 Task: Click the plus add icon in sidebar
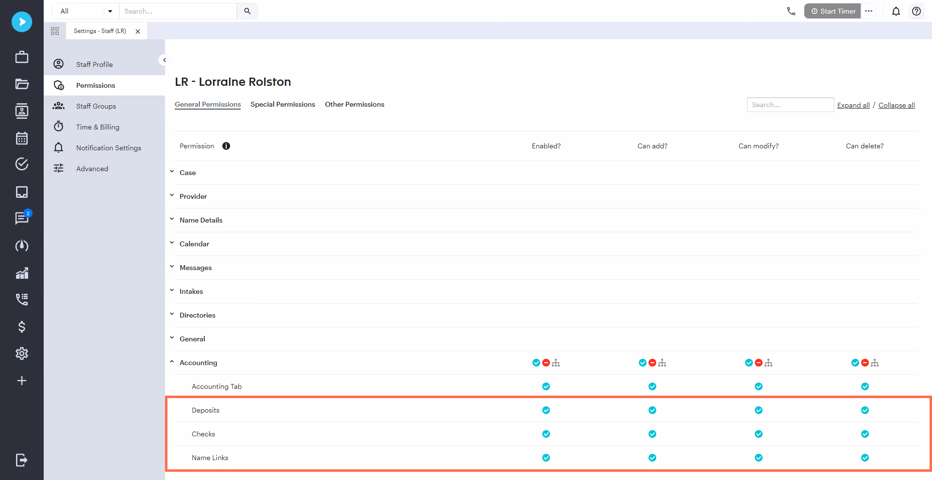(22, 381)
